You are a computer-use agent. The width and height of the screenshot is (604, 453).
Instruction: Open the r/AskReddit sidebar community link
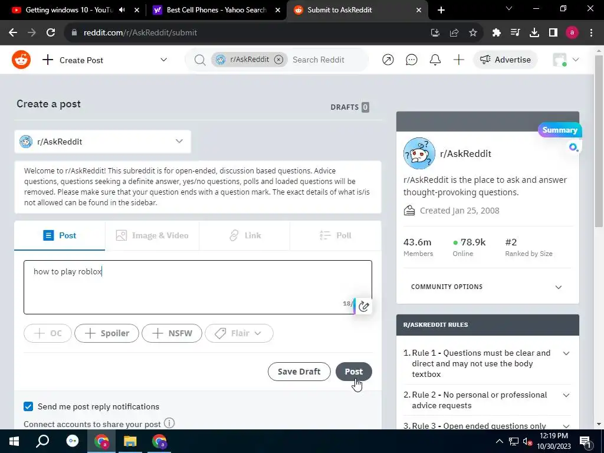[465, 154]
